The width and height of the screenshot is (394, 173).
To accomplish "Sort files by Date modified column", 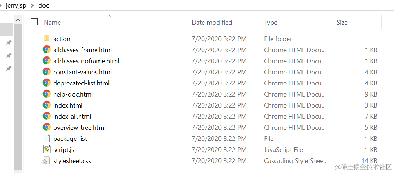I will click(212, 22).
